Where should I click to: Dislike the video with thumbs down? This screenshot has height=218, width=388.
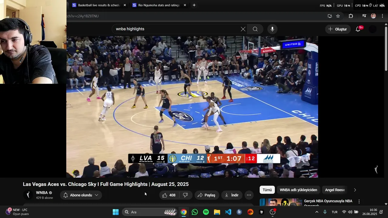pos(186,195)
